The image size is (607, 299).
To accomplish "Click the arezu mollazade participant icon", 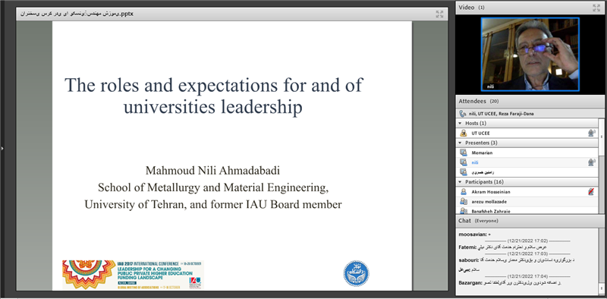I will click(463, 201).
